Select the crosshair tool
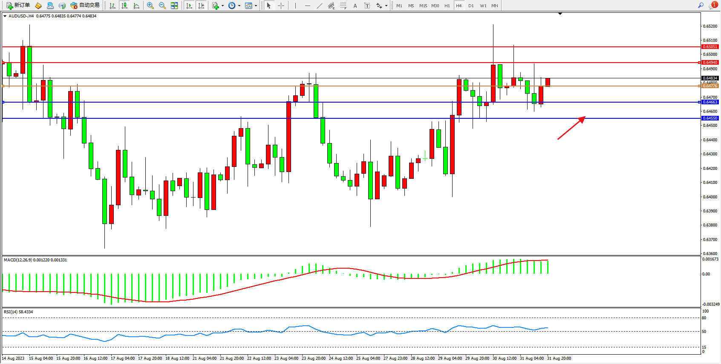This screenshot has height=364, width=721. coord(281,6)
